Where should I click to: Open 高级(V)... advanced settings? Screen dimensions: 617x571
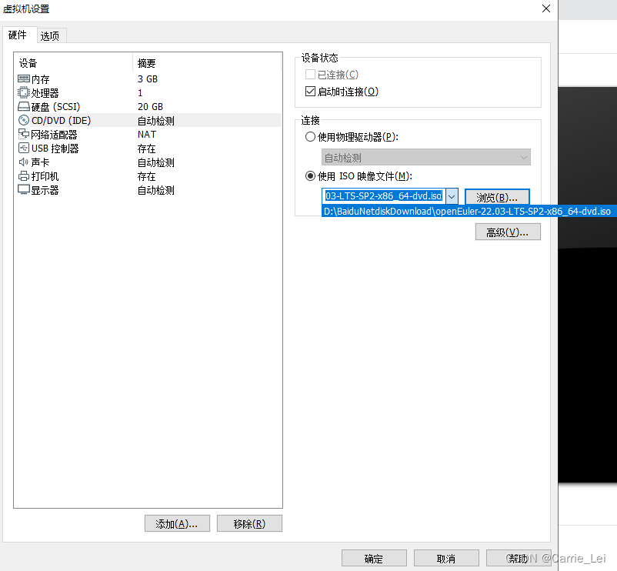(508, 232)
